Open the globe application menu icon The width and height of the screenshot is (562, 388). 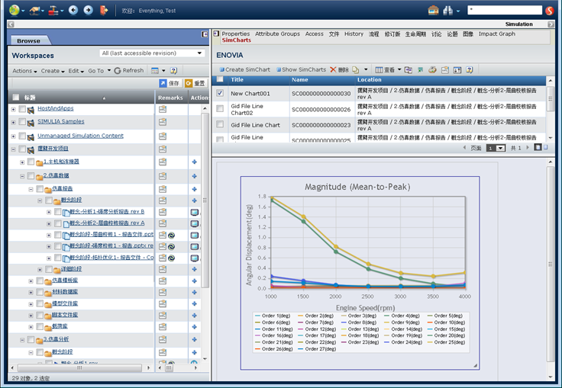click(14, 10)
